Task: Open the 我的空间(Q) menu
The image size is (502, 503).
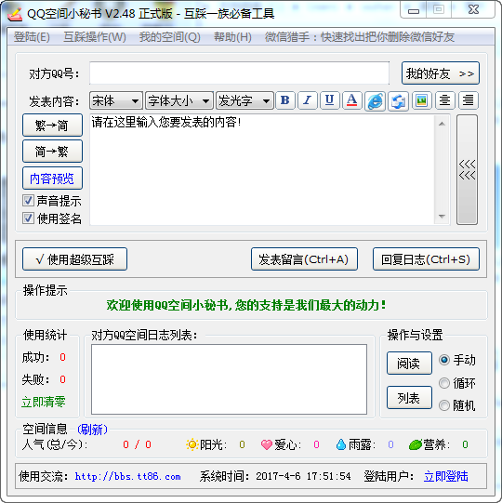Action: coord(170,37)
